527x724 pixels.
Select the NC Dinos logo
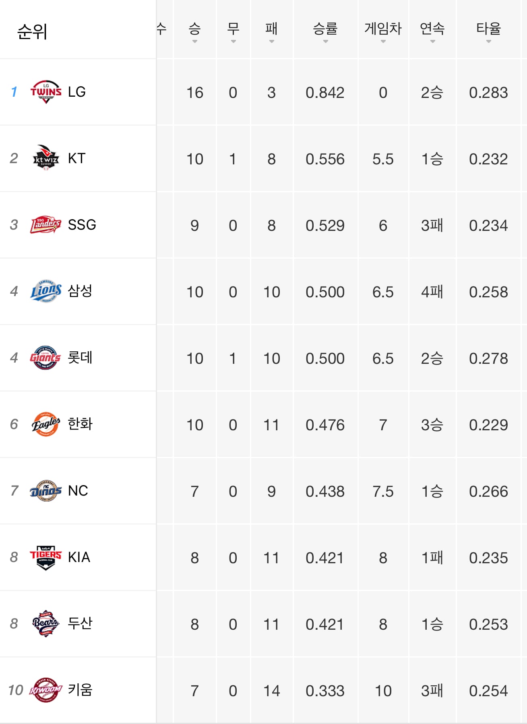pyautogui.click(x=46, y=490)
